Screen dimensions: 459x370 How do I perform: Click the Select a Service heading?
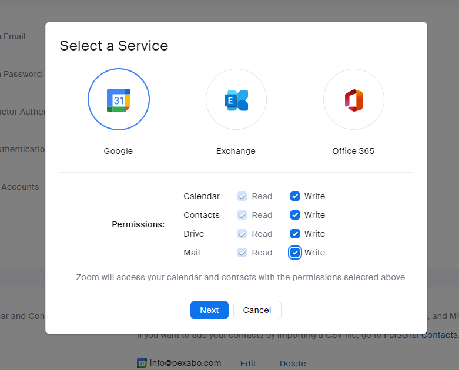click(114, 46)
